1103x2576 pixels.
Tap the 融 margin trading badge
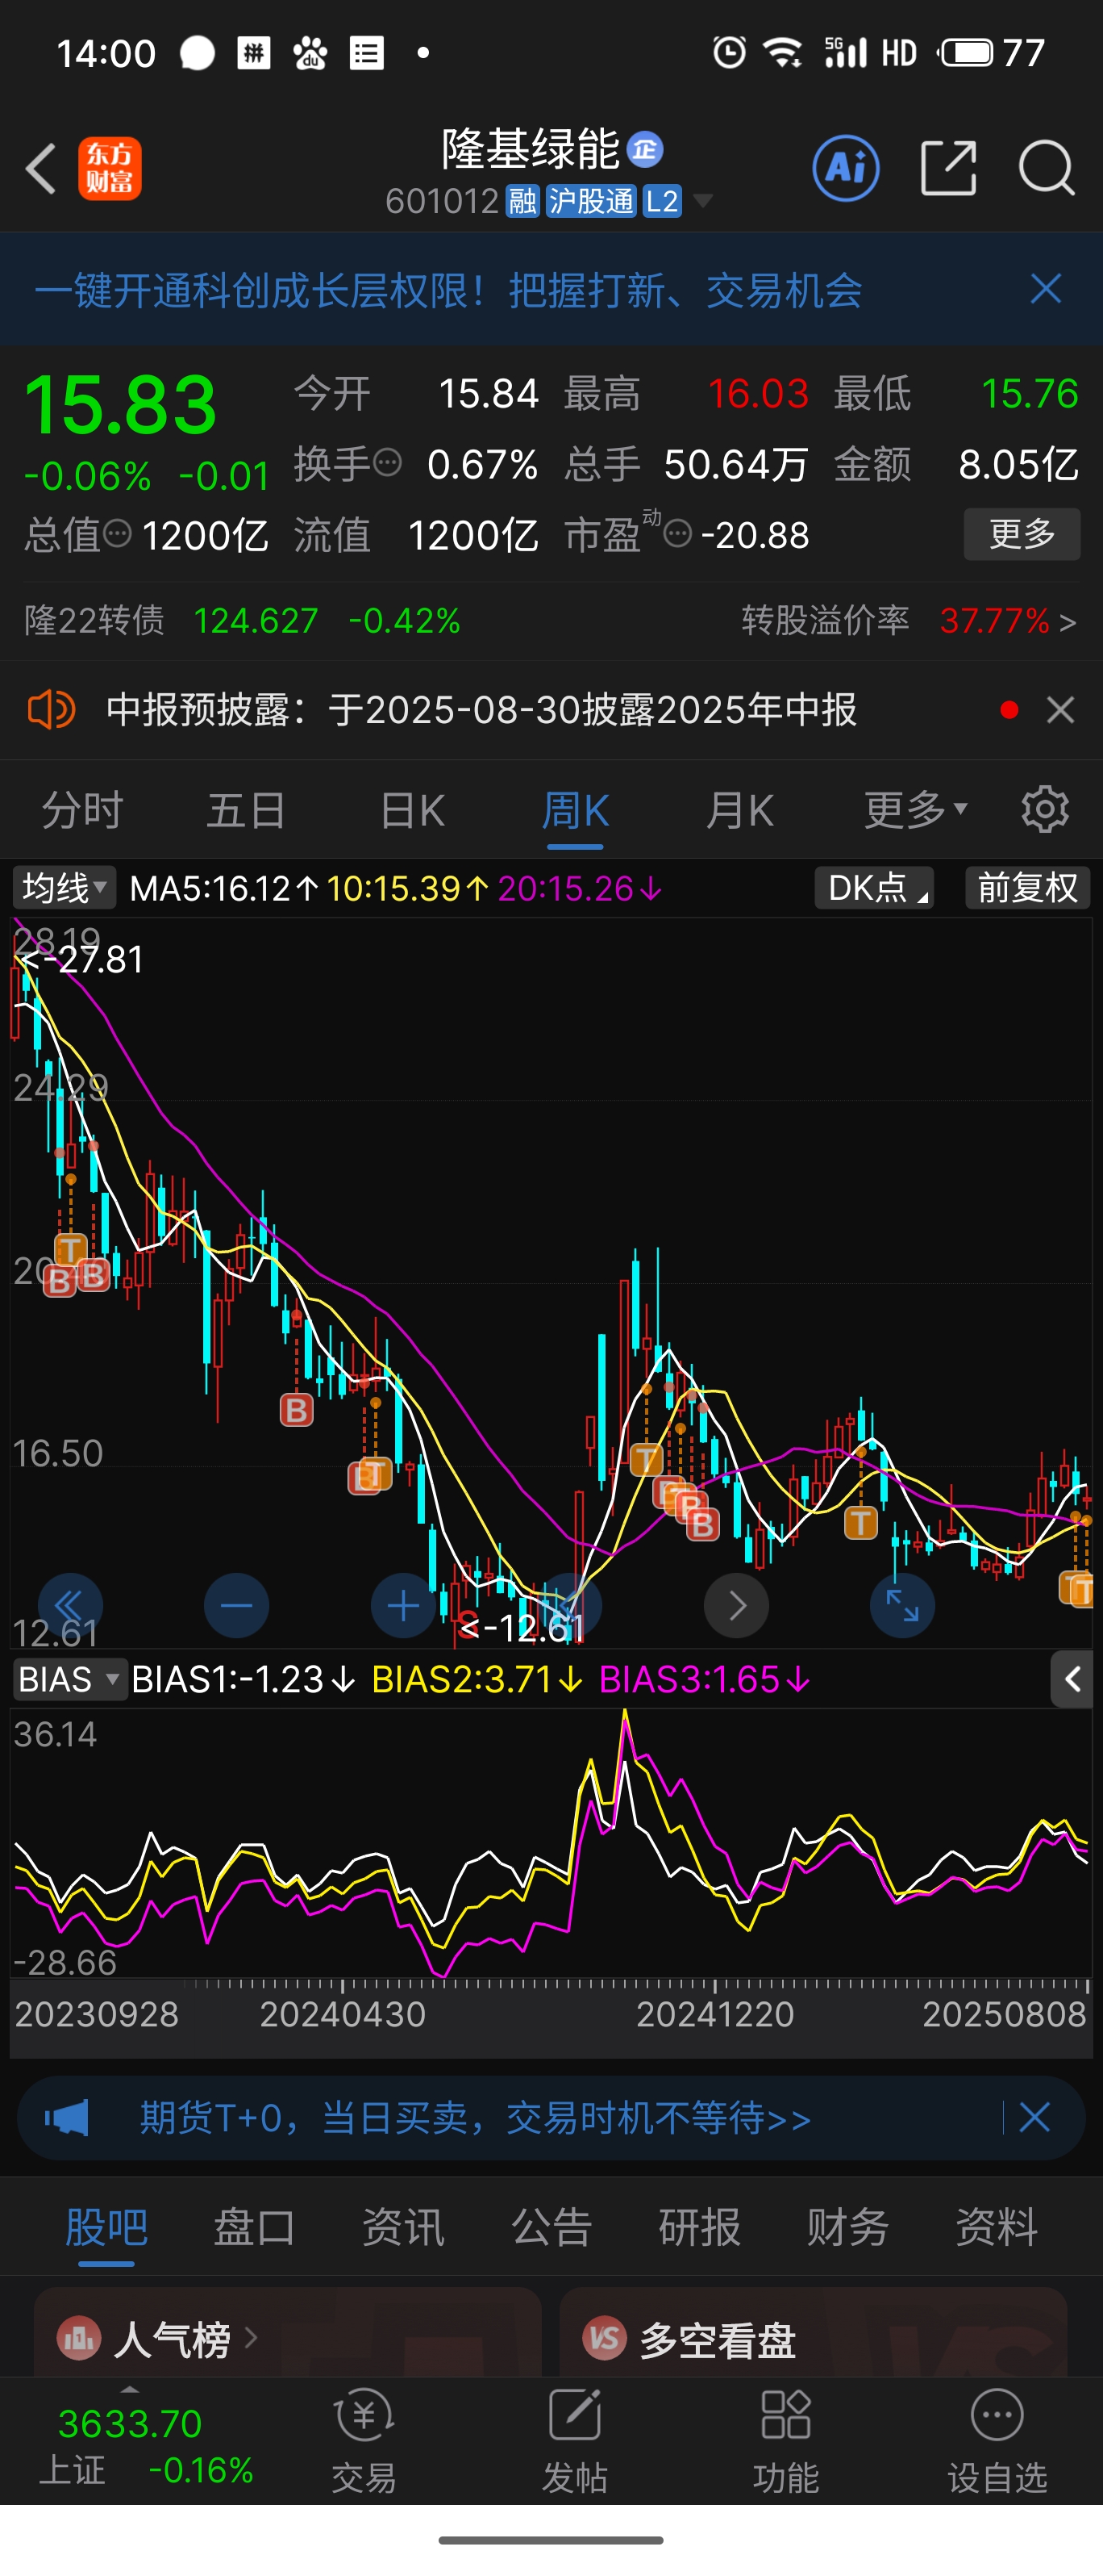click(522, 201)
